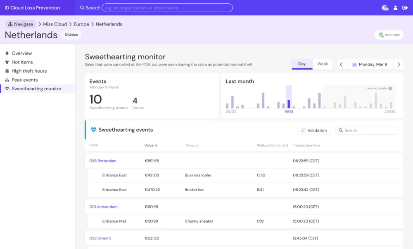Click the Product column header
Viewport: 413px width, 249px height.
[192, 146]
